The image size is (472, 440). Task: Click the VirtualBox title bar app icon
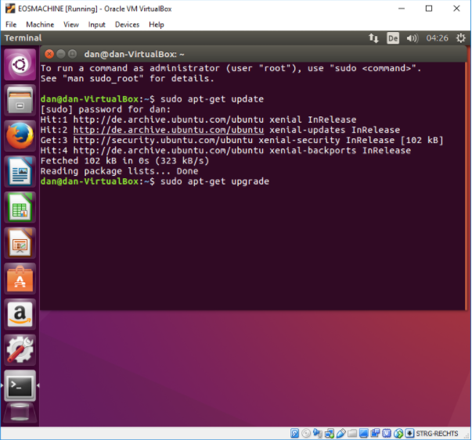point(10,9)
